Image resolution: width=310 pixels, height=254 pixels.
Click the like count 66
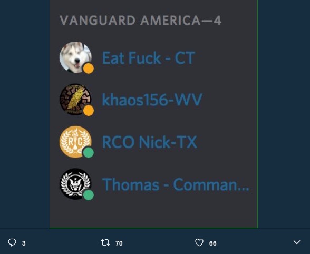coord(213,243)
